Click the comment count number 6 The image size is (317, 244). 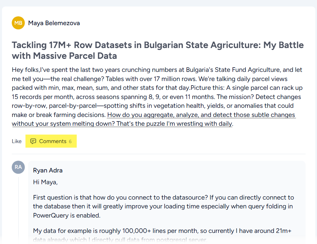pos(70,141)
